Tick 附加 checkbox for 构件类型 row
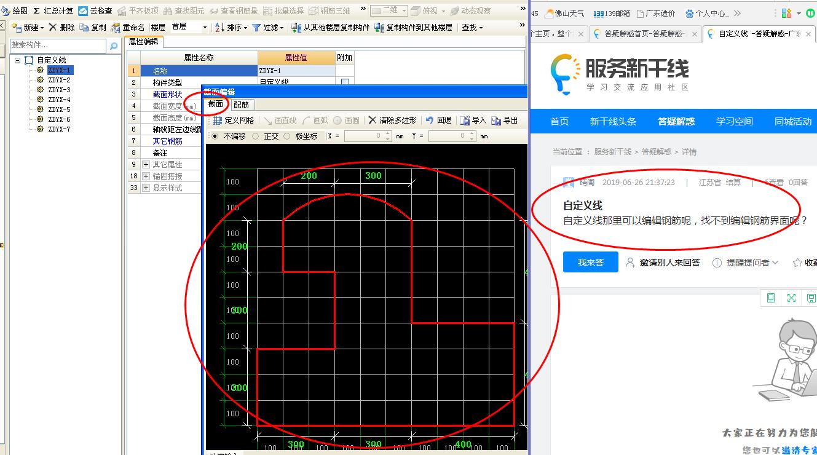The image size is (817, 455). coord(345,82)
